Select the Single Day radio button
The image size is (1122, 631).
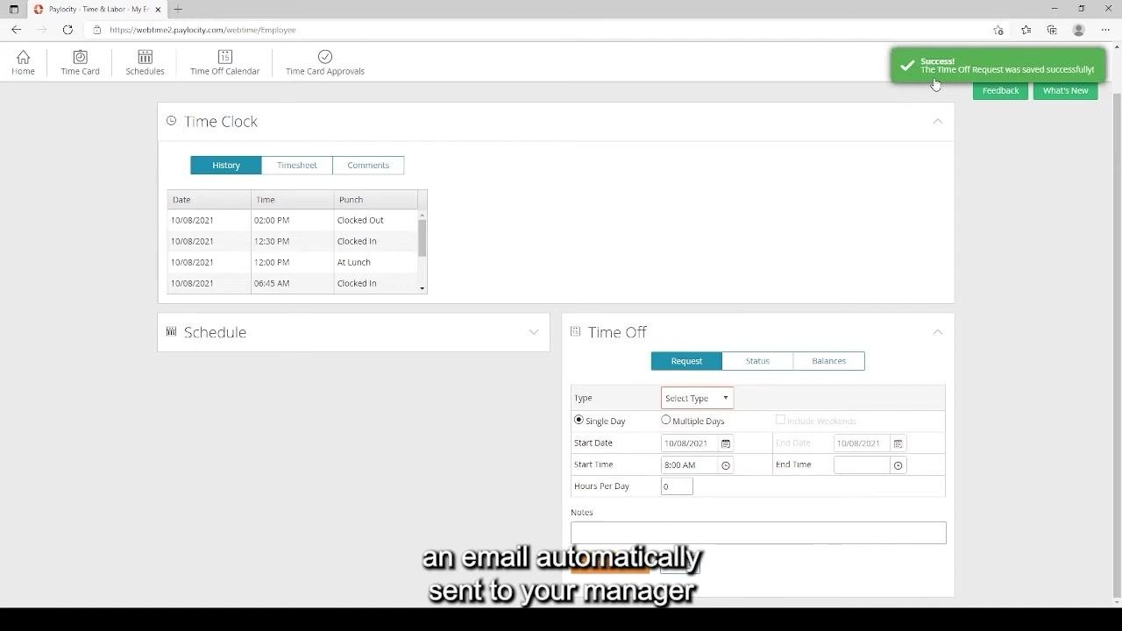click(x=579, y=420)
